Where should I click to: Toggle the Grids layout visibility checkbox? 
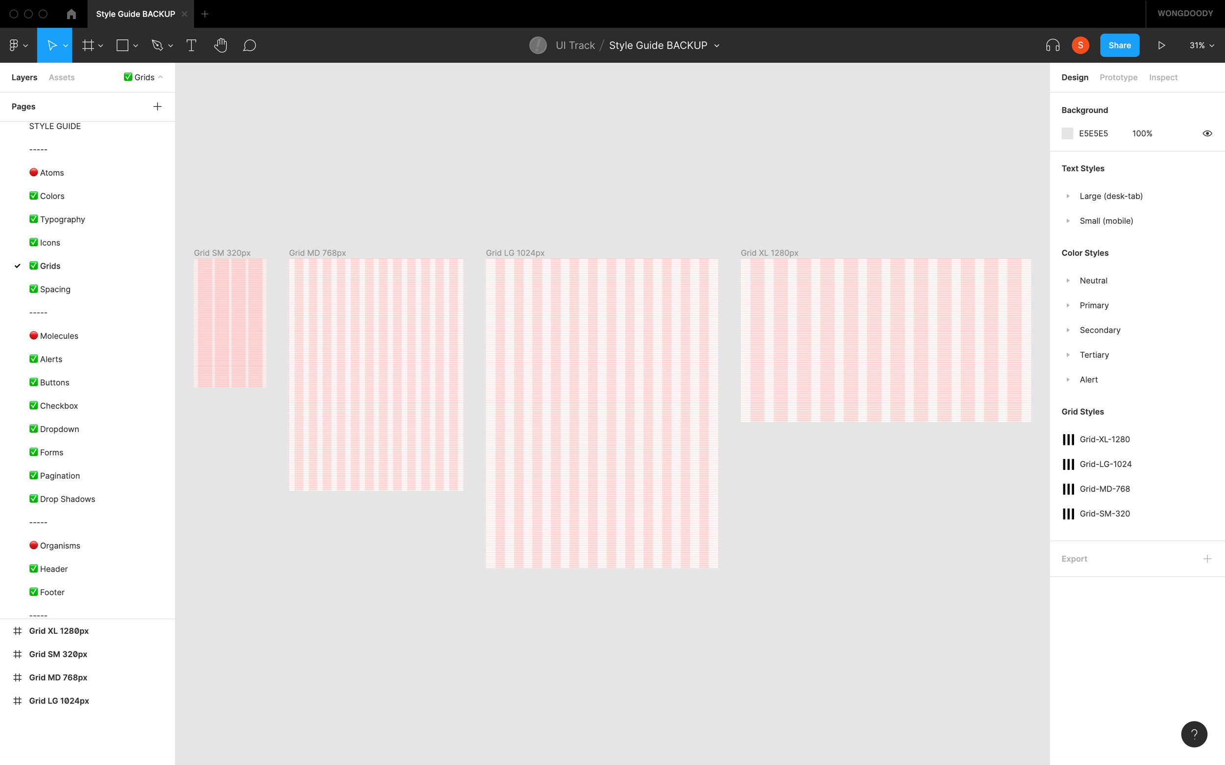[x=127, y=77]
